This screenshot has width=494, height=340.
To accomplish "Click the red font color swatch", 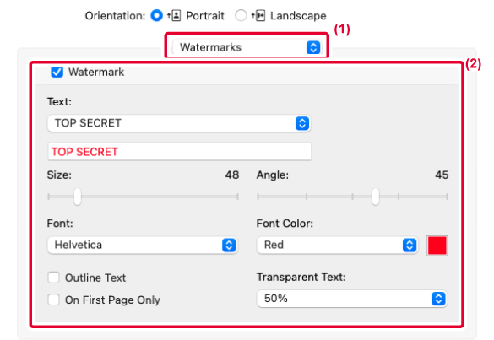I will pos(437,246).
